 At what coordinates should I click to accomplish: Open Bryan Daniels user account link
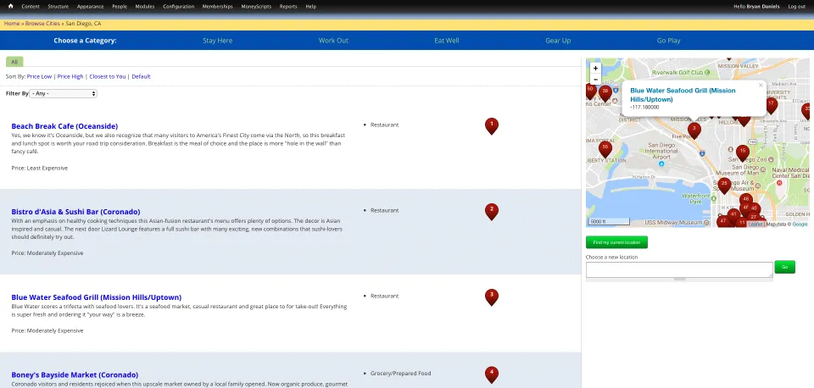pyautogui.click(x=762, y=6)
